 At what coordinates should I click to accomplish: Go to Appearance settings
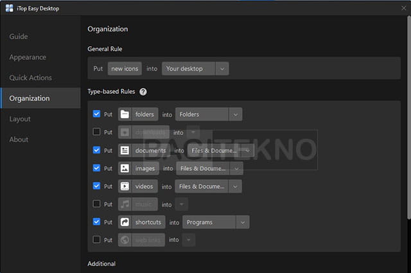tap(28, 57)
